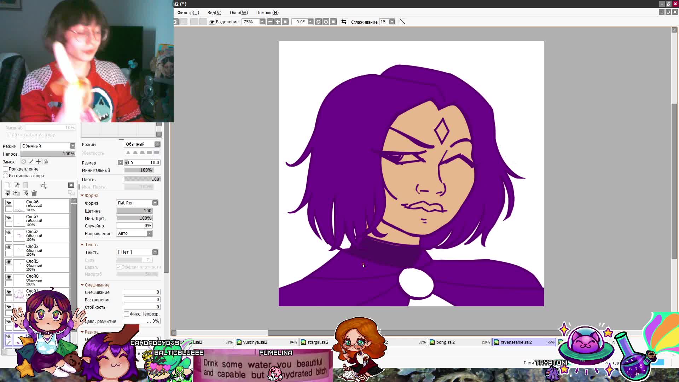Reset the canvas rotation

click(333, 22)
